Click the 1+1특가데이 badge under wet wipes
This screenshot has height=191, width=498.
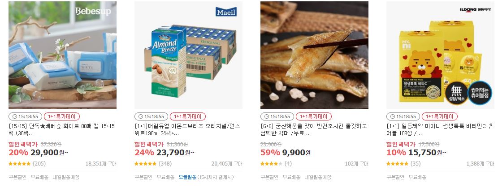click(61, 116)
